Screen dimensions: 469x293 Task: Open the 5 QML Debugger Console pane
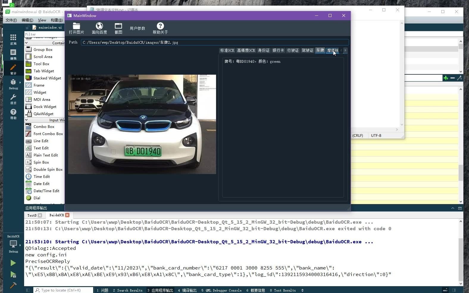(221, 290)
